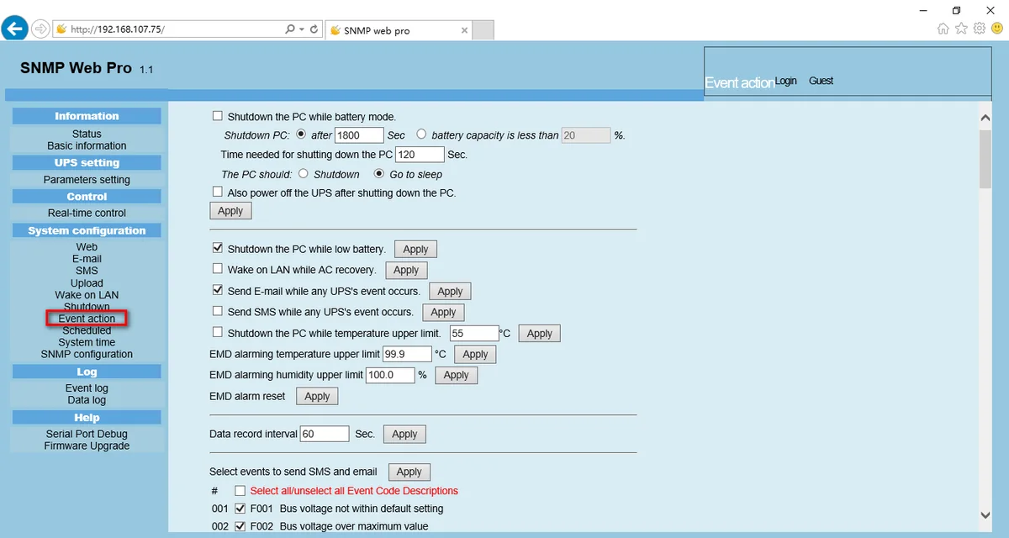Enable Shutdown the PC while battery mode
Viewport: 1009px width, 538px height.
[218, 116]
